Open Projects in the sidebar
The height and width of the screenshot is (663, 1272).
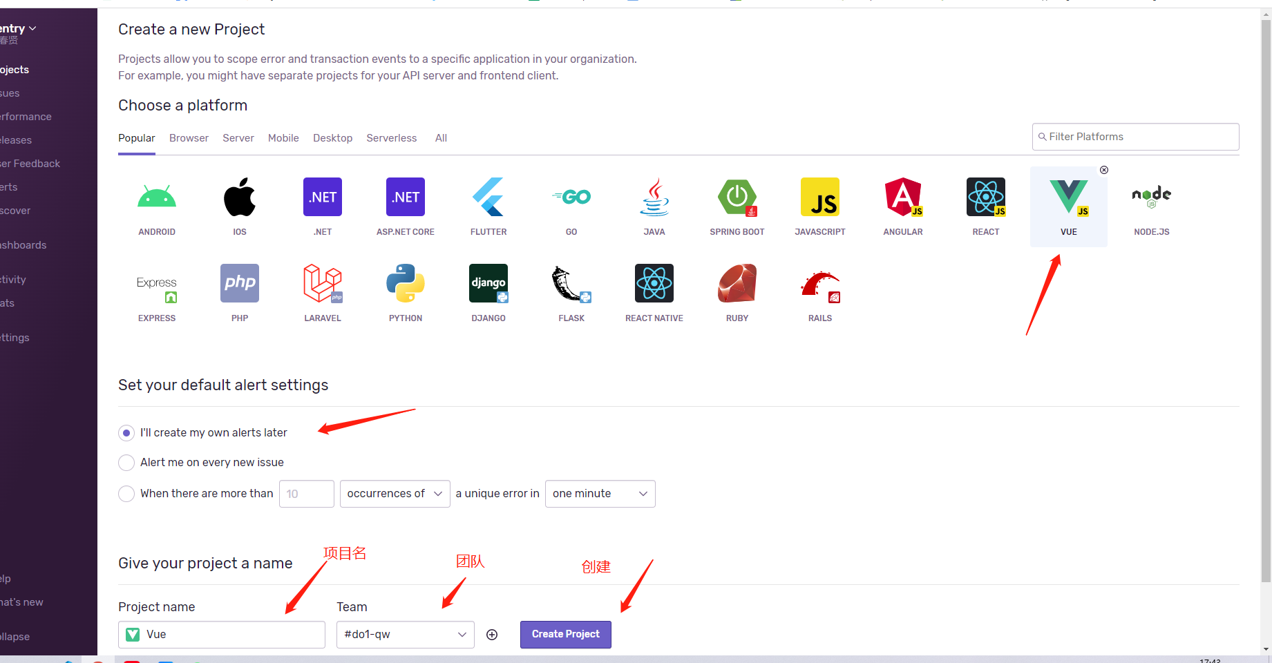tap(15, 70)
